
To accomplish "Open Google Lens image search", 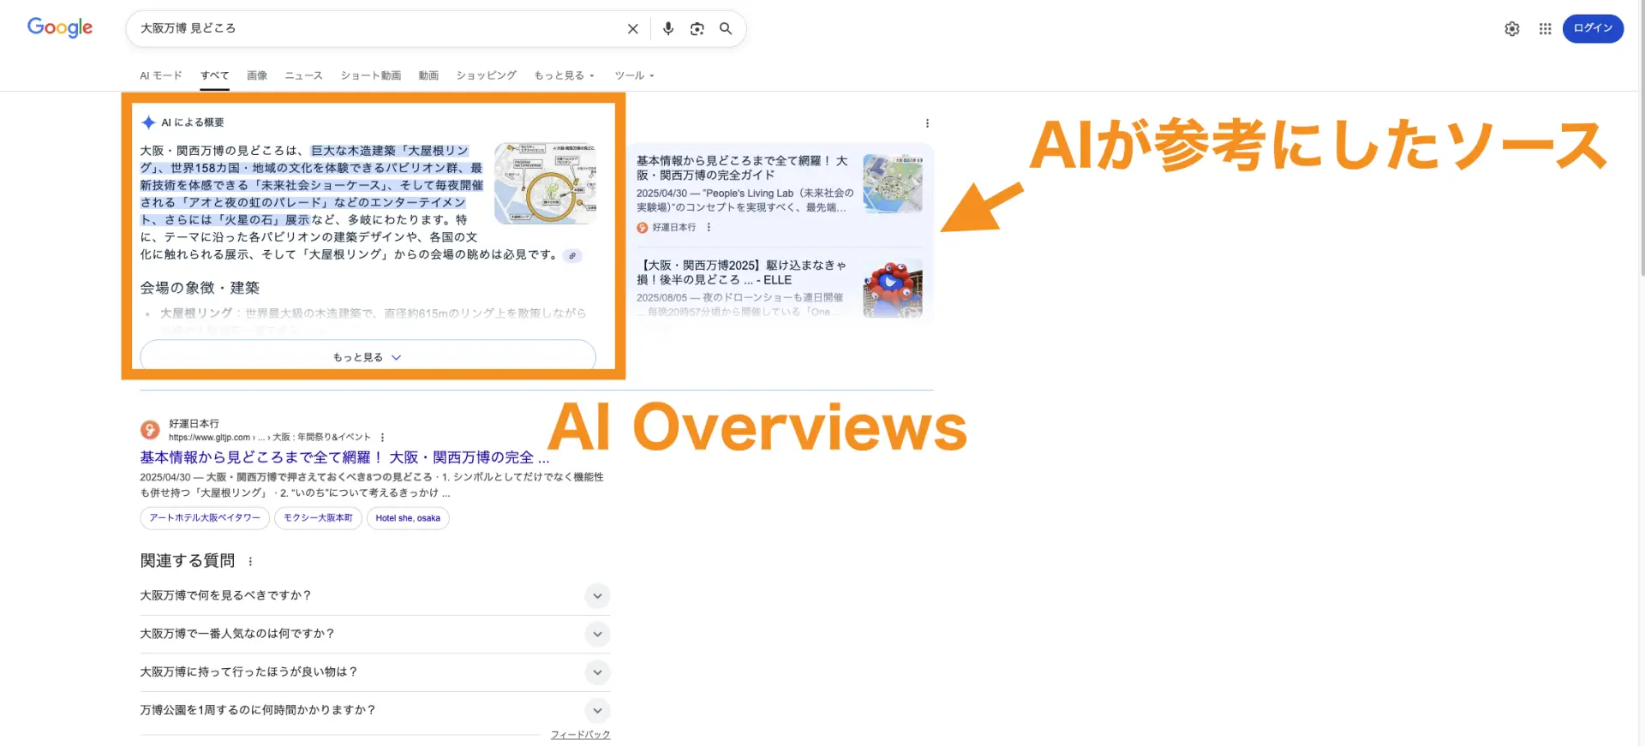I will point(697,28).
